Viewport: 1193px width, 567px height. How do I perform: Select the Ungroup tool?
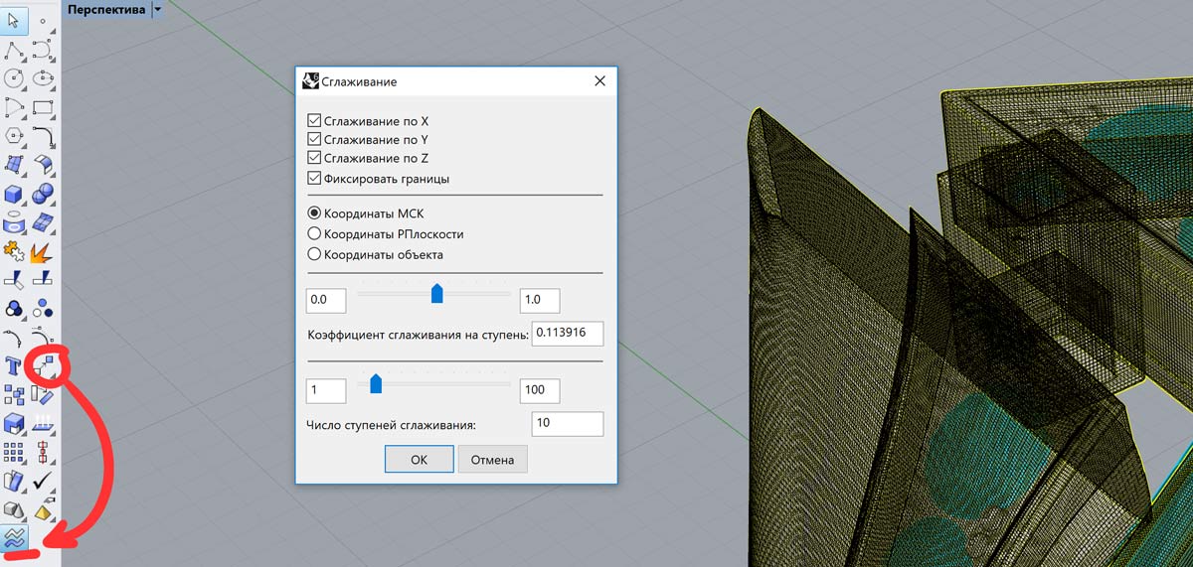tap(43, 311)
